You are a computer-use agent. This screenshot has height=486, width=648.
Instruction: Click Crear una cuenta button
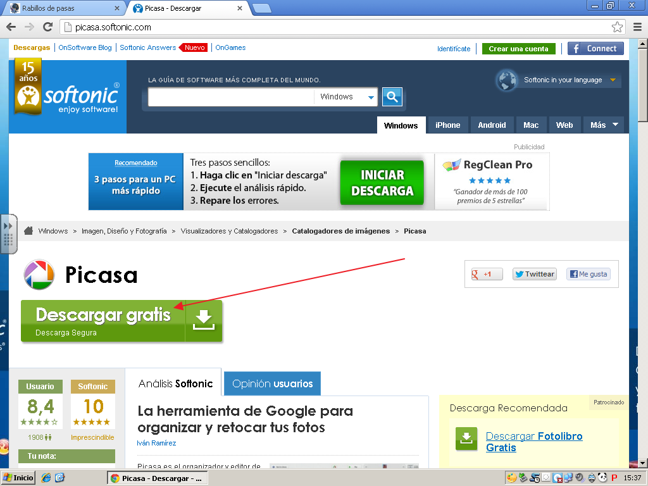point(519,49)
